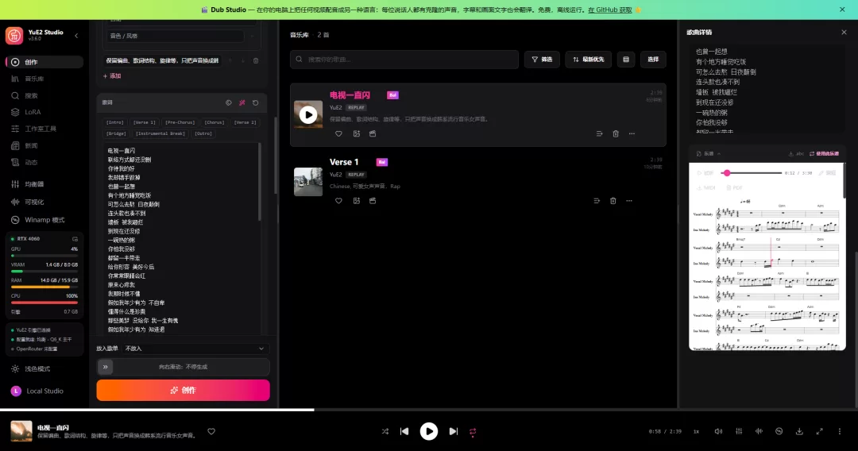This screenshot has width=858, height=451.
Task: Click the GPU monitor panel detach icon next to RTX 4060
Action: click(75, 239)
